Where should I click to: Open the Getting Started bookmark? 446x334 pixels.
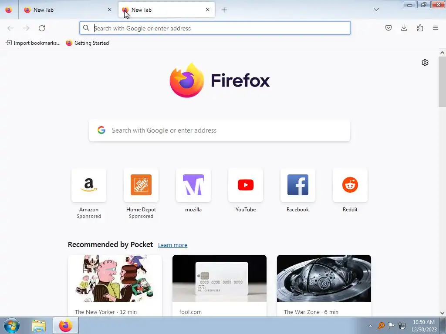(87, 43)
